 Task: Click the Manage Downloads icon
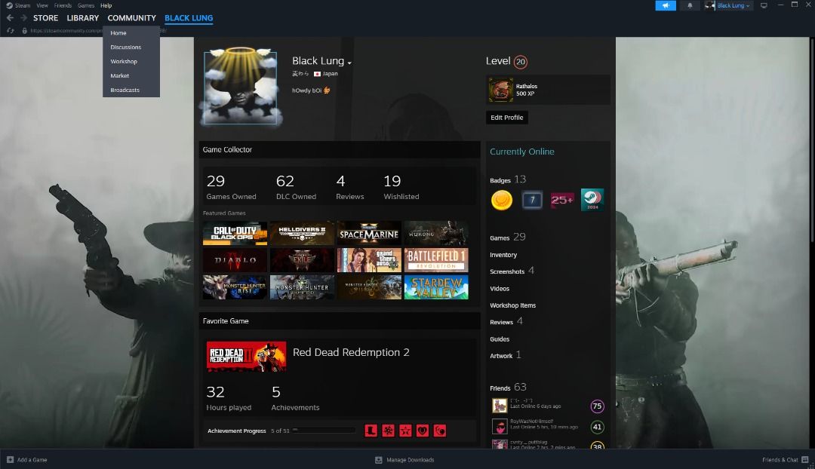point(378,460)
